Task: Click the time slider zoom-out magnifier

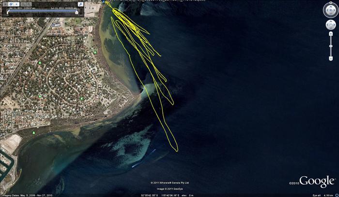Action: [x=24, y=4]
